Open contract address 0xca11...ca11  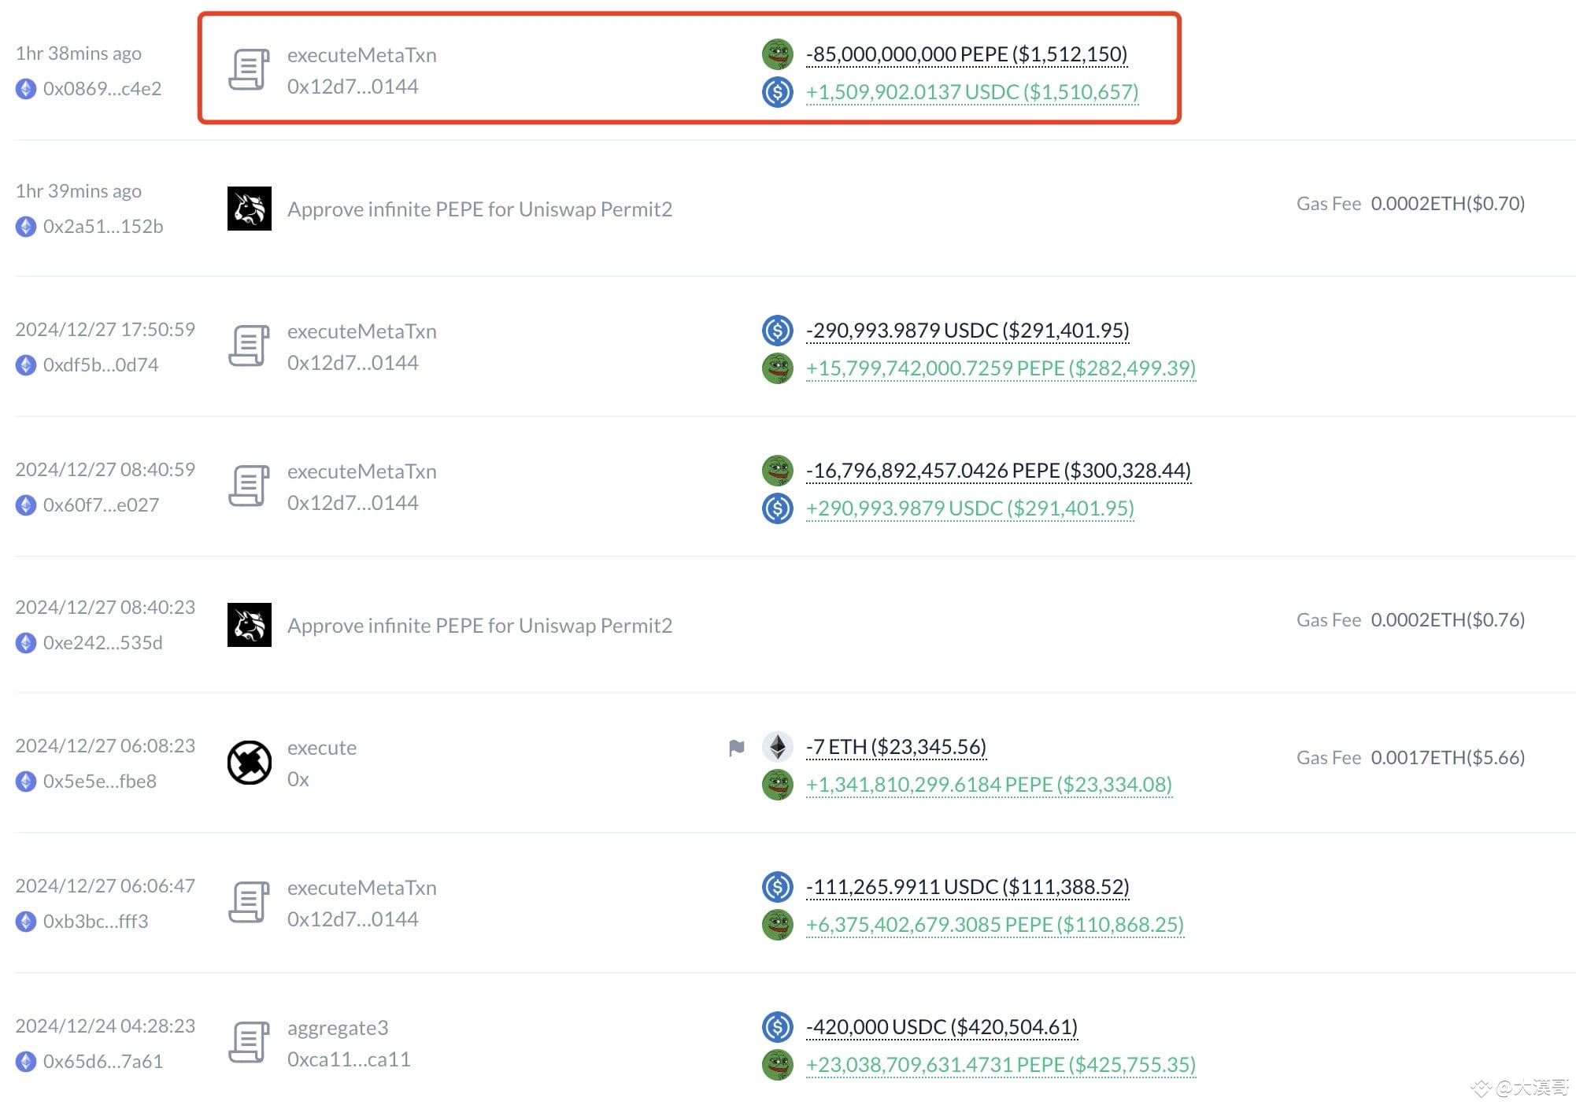349,1059
